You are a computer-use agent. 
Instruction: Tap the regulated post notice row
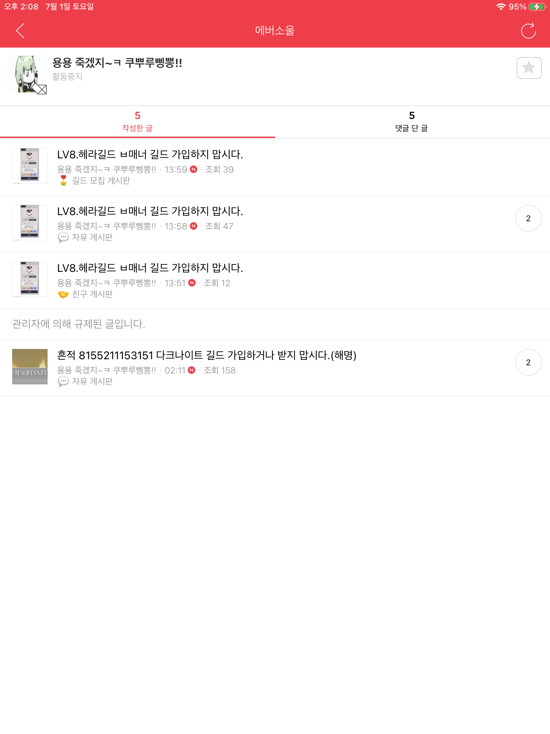[x=275, y=324]
